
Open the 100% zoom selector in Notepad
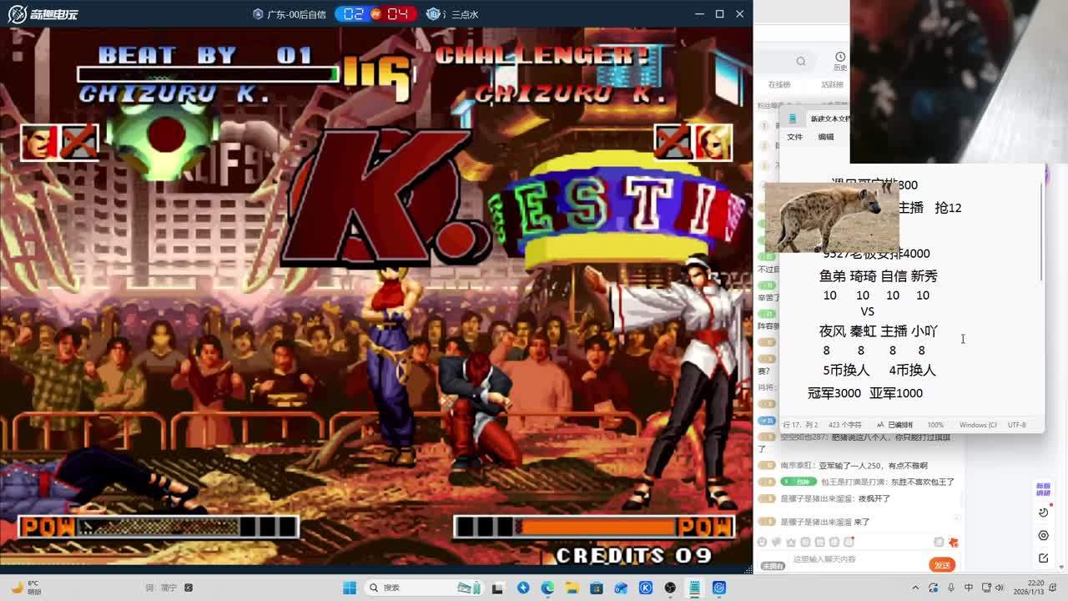coord(935,425)
